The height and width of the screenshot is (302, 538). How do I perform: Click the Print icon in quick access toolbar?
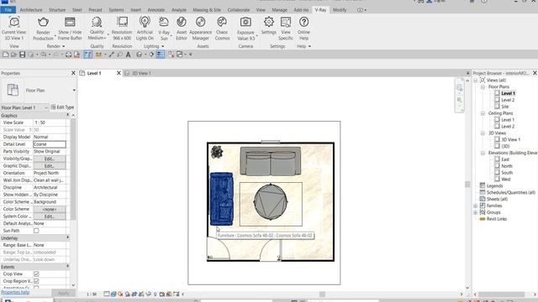click(x=68, y=55)
